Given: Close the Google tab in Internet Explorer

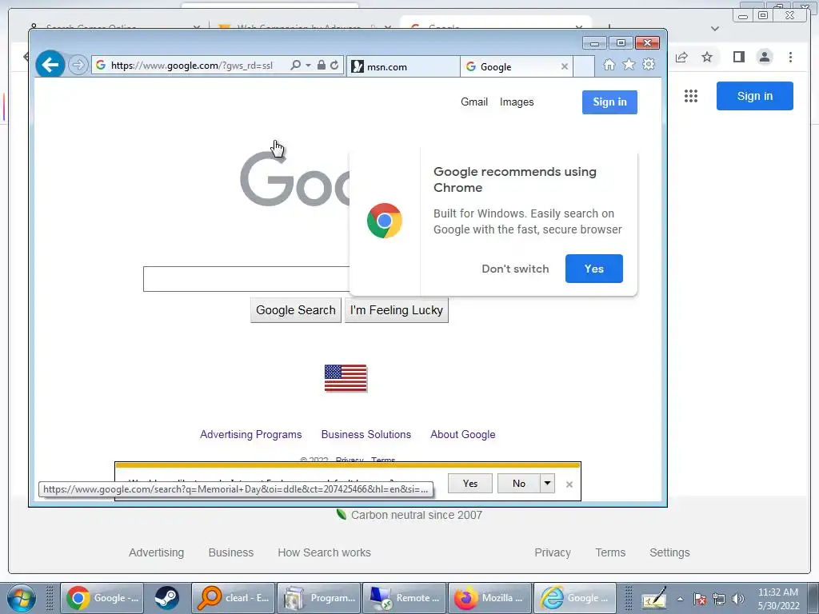Looking at the screenshot, I should point(565,67).
